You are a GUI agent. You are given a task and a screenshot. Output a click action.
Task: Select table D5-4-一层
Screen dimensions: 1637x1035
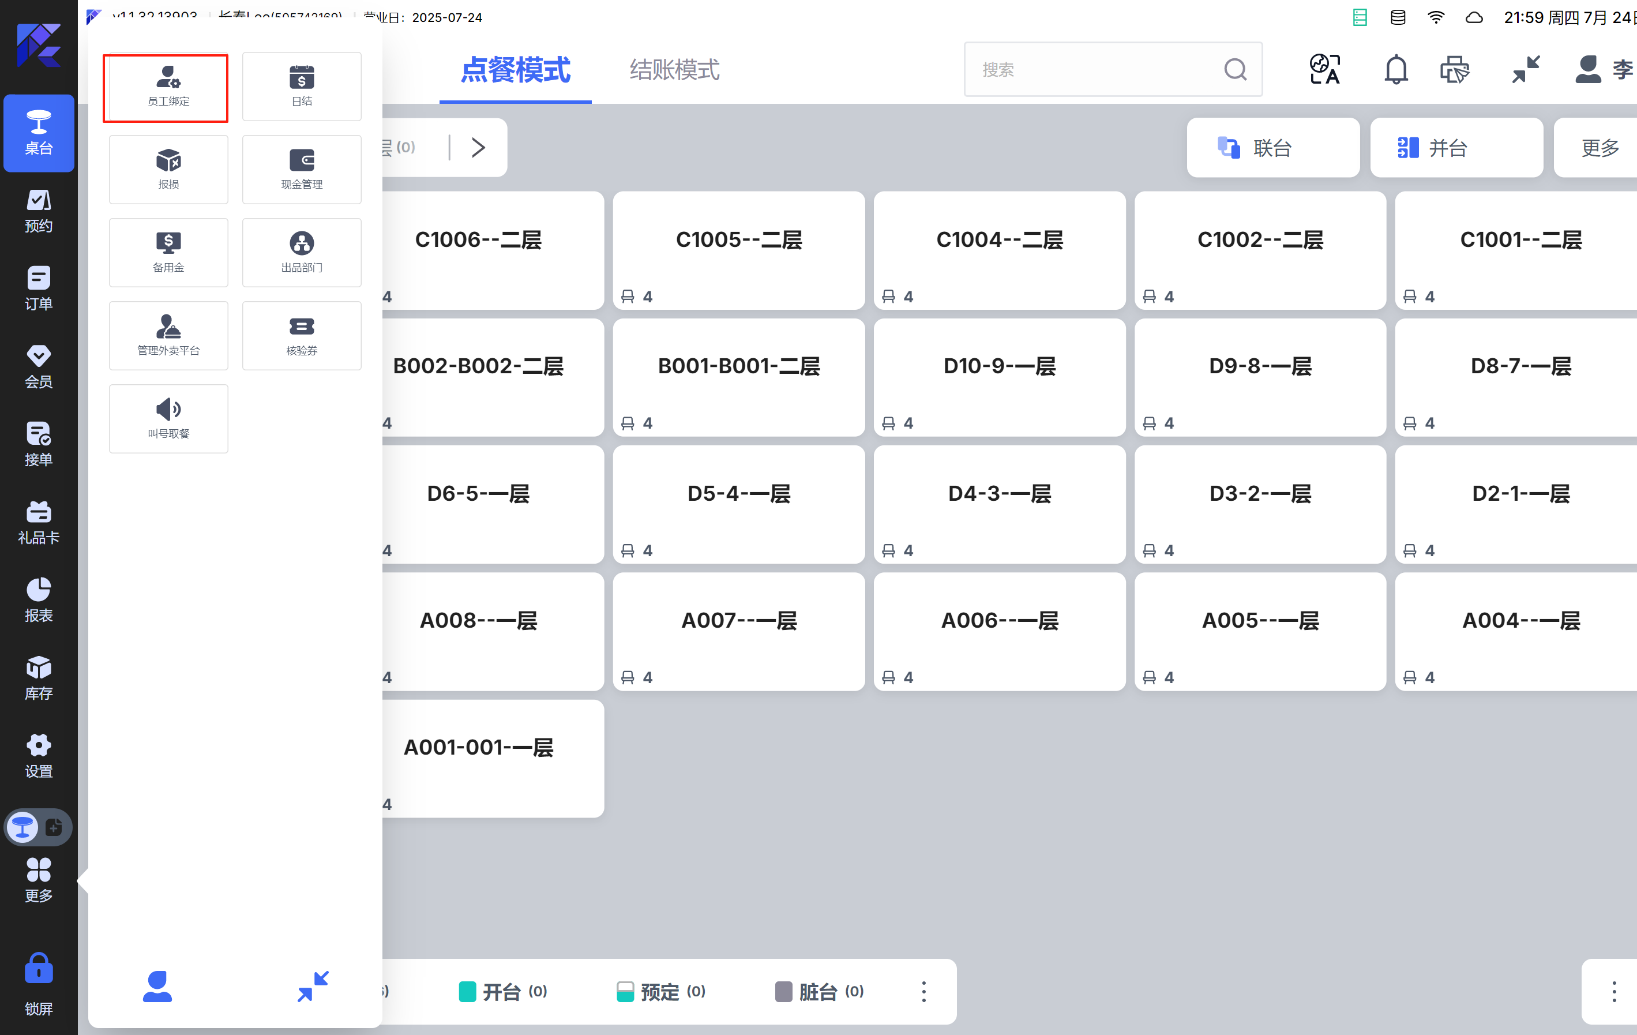(x=739, y=505)
